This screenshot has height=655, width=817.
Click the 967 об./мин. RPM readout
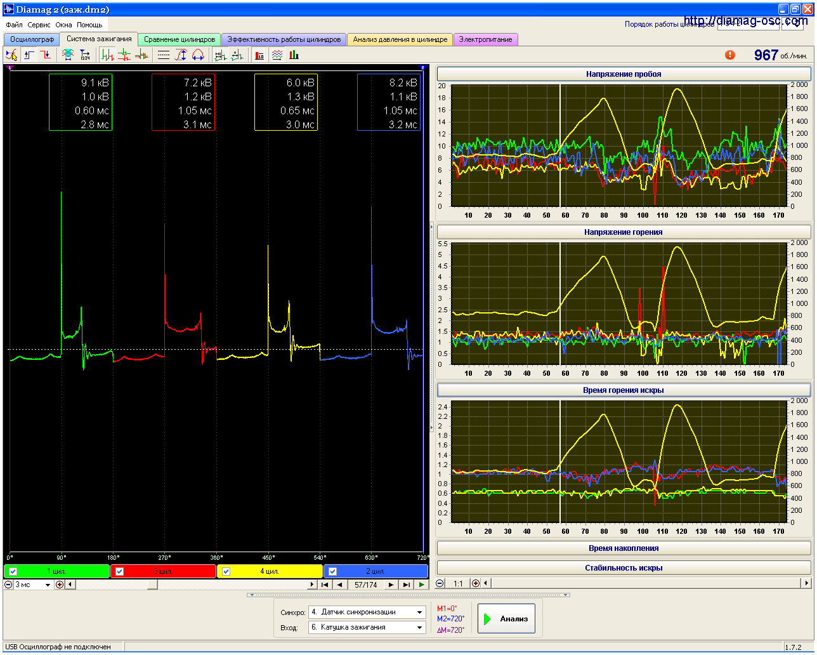[780, 55]
